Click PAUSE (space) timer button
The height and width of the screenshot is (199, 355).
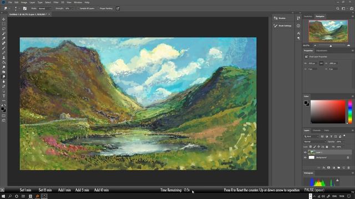click(x=315, y=190)
